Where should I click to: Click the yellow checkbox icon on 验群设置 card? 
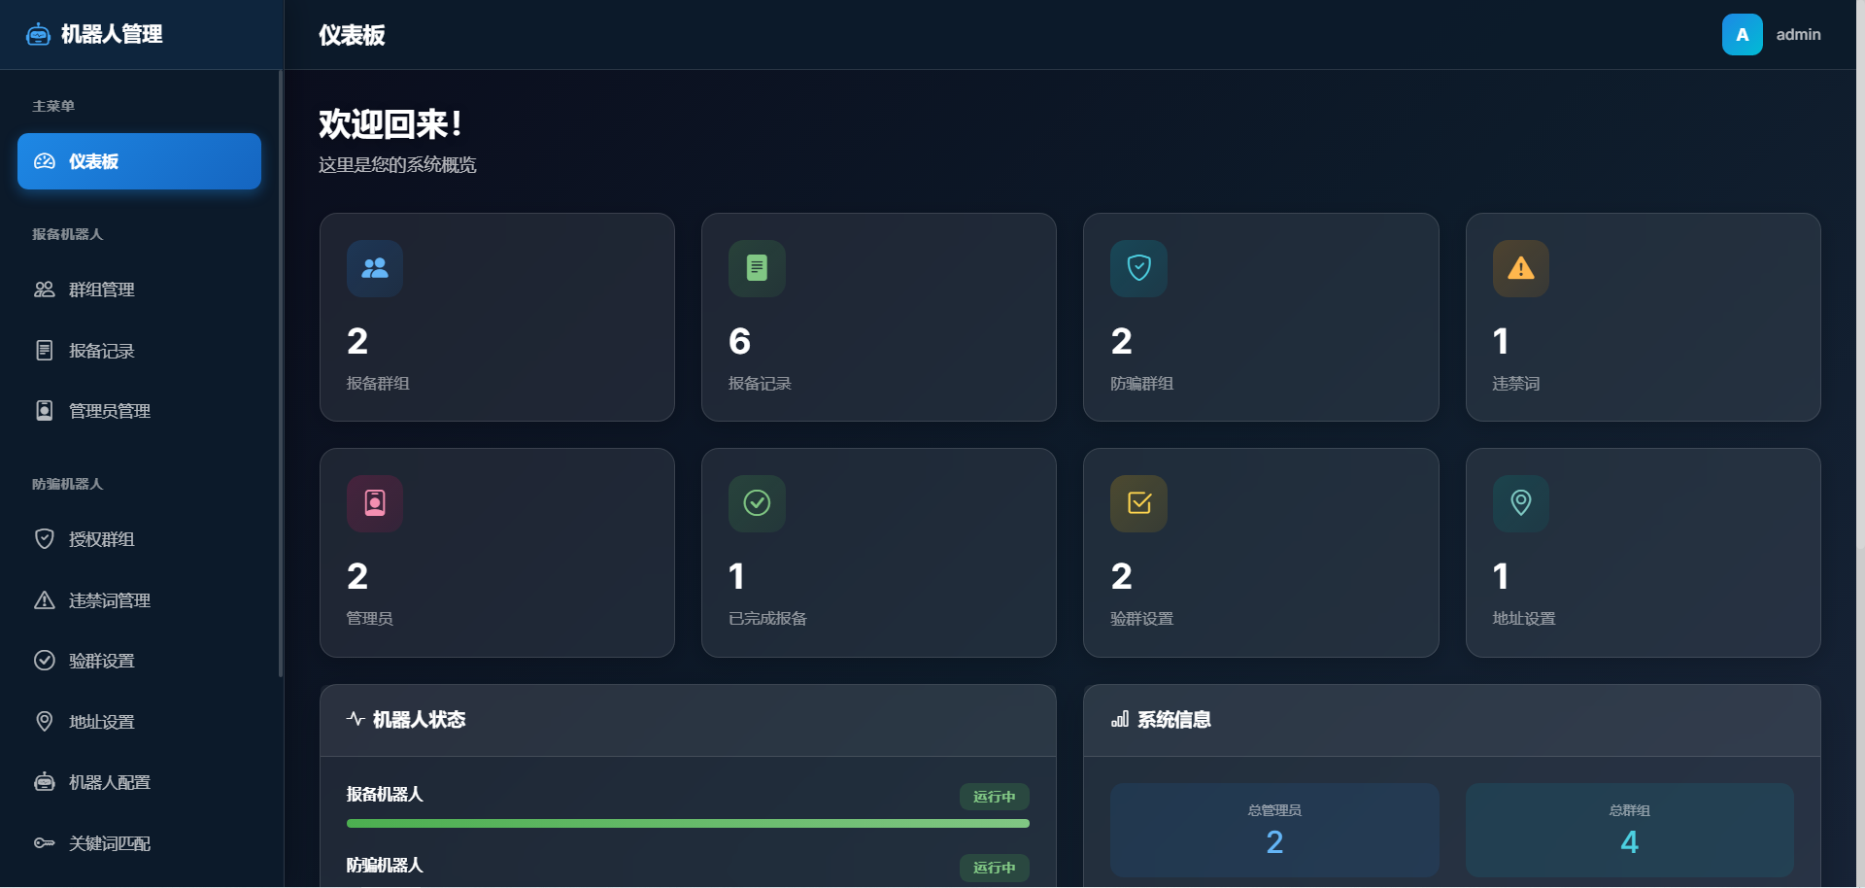tap(1138, 503)
